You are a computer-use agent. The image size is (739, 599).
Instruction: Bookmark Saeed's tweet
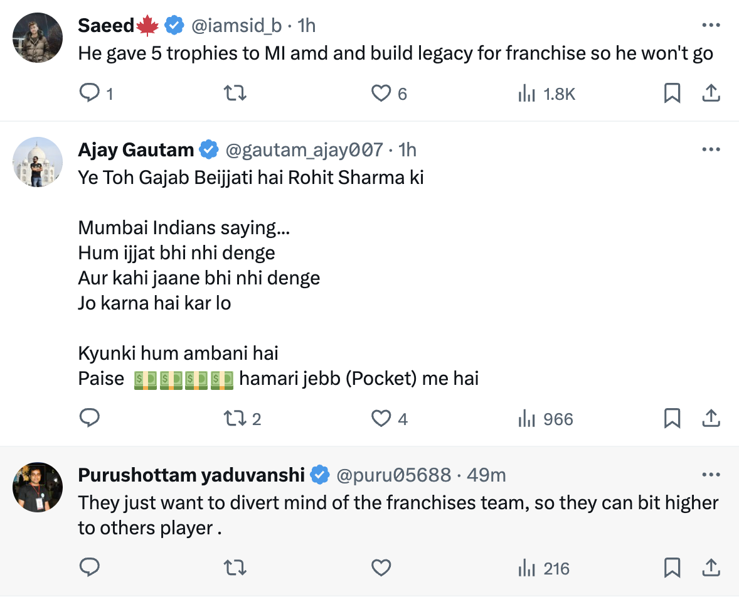[672, 94]
